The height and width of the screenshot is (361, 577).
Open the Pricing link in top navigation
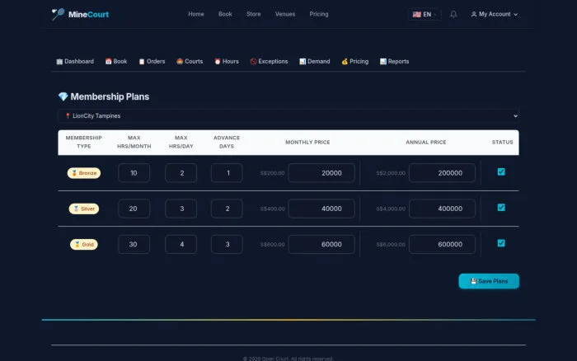point(319,14)
